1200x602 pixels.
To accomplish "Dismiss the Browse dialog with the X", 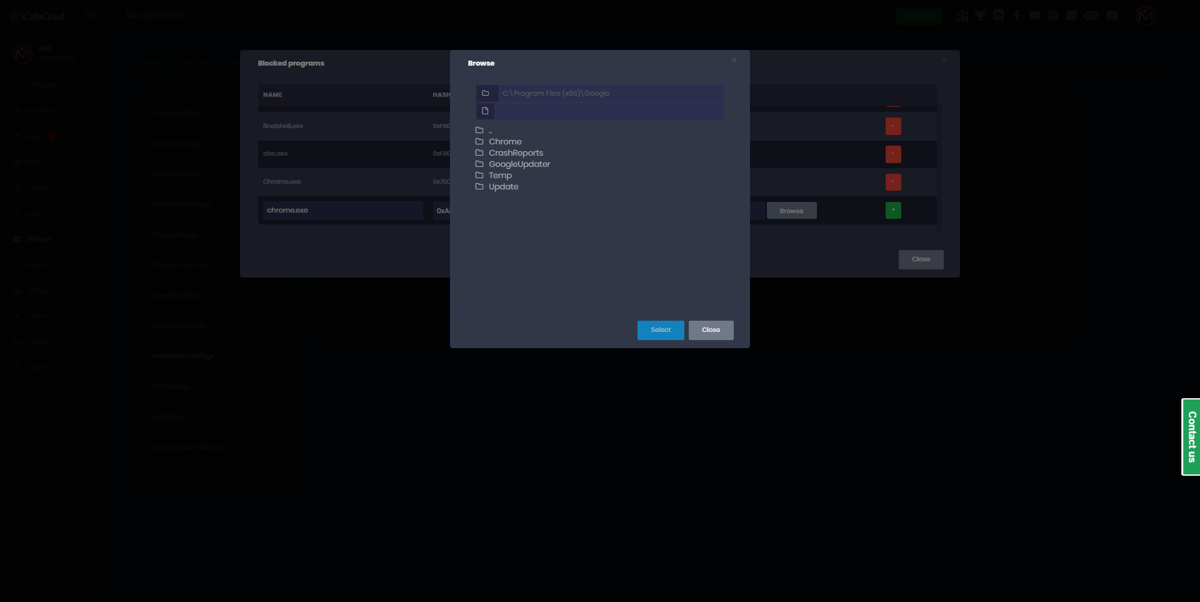I will coord(734,60).
